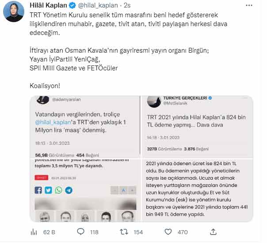Screen dimensions: 267x243
Task: Open the TÜRKİYE GERÇEKLERİ attached screenshot
Action: [197, 127]
